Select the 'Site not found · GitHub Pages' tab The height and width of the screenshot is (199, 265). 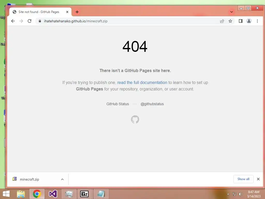coord(40,12)
